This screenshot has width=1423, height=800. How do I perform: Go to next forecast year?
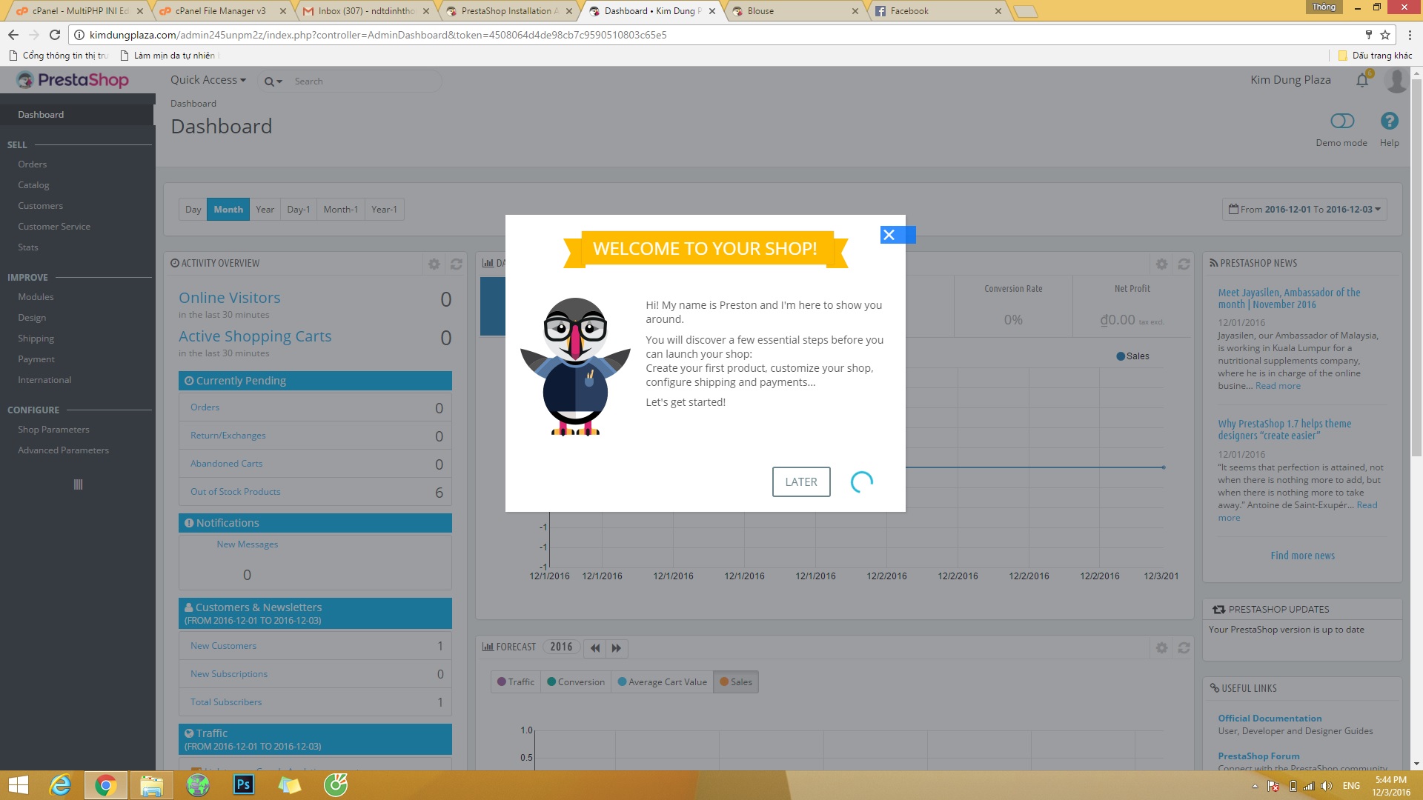tap(617, 648)
